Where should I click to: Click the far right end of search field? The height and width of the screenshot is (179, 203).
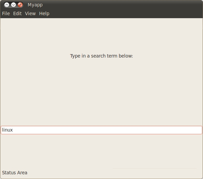pyautogui.click(x=199, y=130)
